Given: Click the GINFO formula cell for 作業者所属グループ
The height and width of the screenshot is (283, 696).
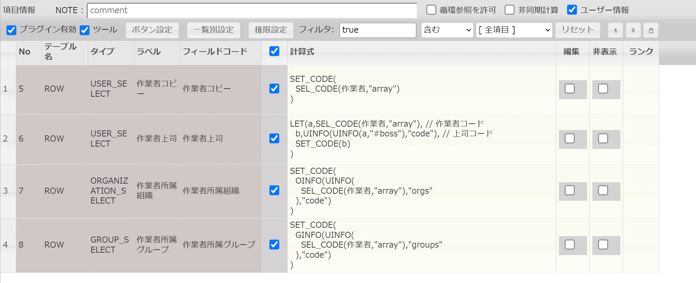Looking at the screenshot, I should click(422, 245).
